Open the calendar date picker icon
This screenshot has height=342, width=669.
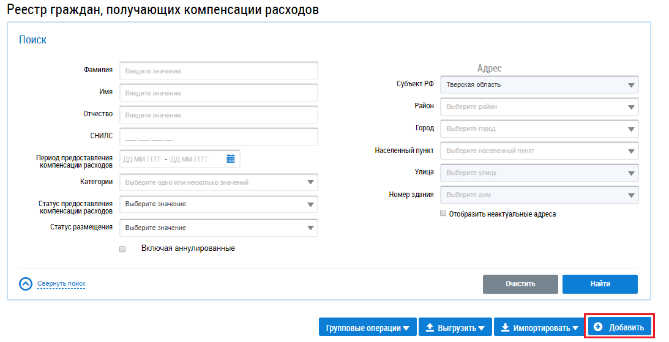(x=231, y=159)
